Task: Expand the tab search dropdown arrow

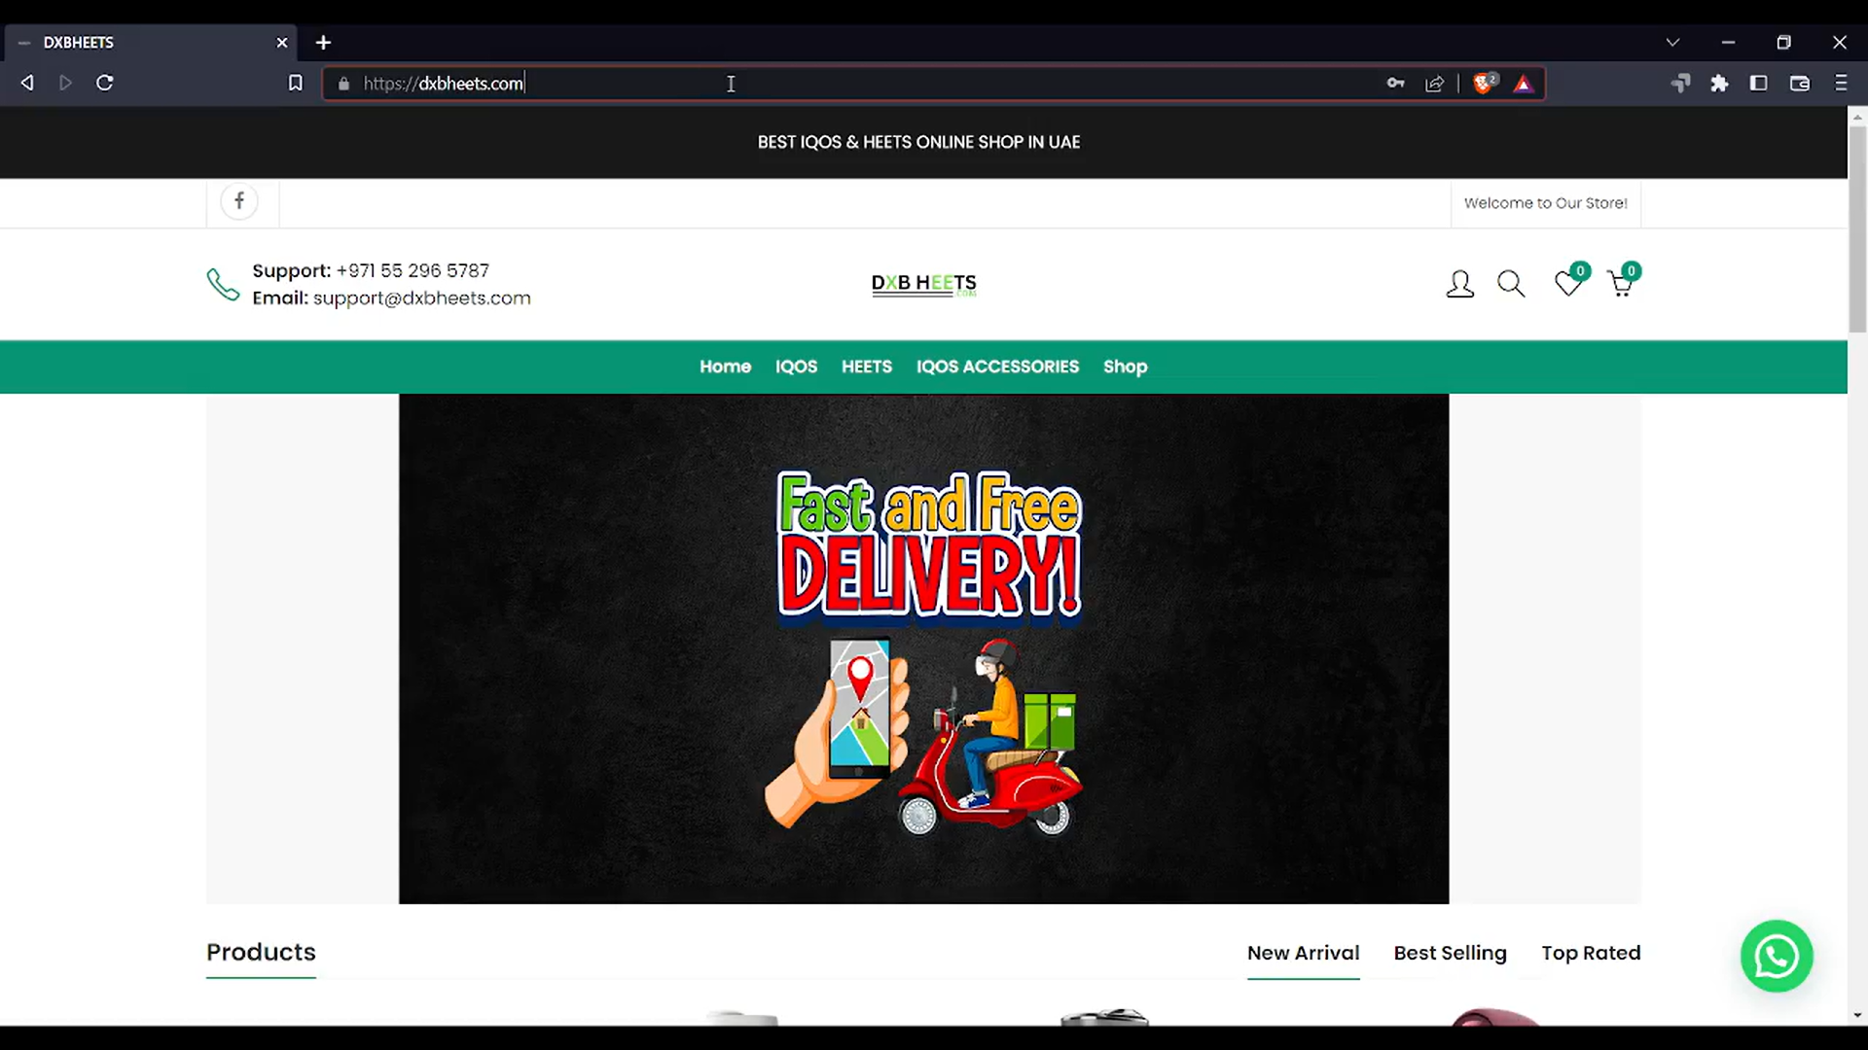Action: click(x=1672, y=43)
